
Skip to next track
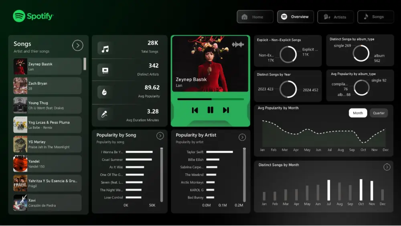click(x=226, y=110)
